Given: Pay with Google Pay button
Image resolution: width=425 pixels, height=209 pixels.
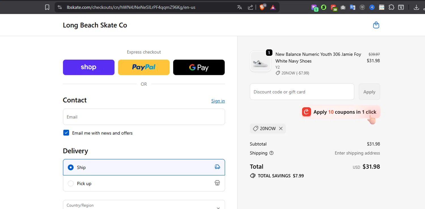Looking at the screenshot, I should click(199, 67).
